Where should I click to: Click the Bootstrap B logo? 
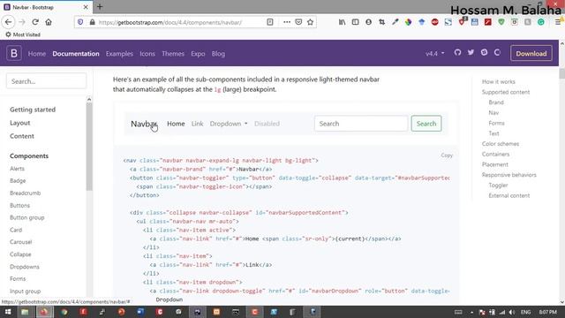click(x=14, y=53)
